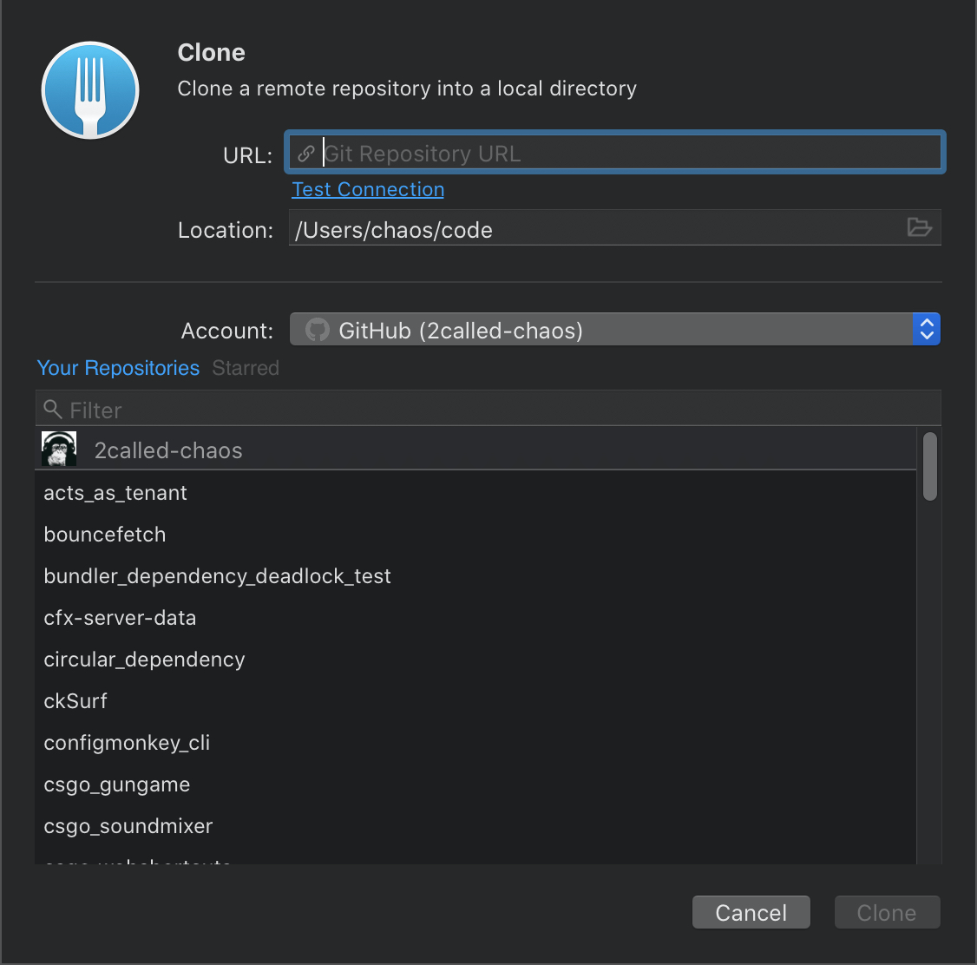Screen dimensions: 977x965
Task: Click the Fork application fork icon
Action: coord(89,89)
